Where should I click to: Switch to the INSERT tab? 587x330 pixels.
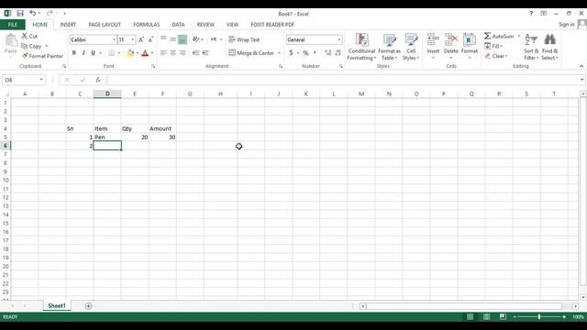pos(68,25)
